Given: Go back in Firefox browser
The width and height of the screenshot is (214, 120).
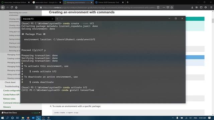Looking at the screenshot, I should coord(3,7).
